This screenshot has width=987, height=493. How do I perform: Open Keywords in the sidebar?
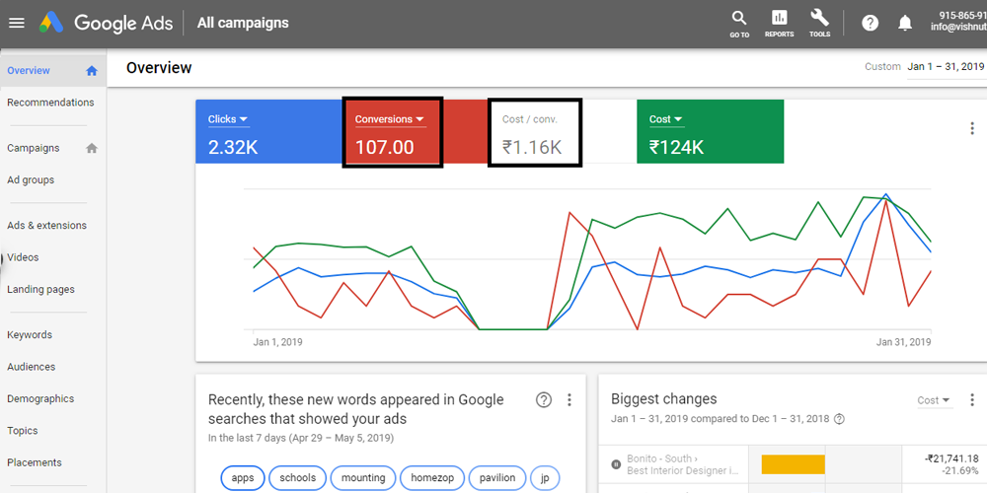pos(30,335)
